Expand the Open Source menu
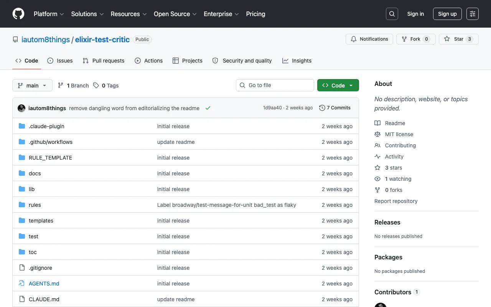Screen dimensions: 491x307 click(x=175, y=14)
